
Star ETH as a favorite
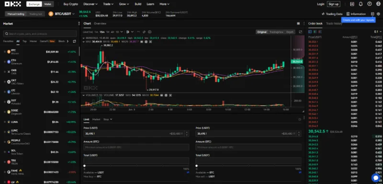pos(5,62)
